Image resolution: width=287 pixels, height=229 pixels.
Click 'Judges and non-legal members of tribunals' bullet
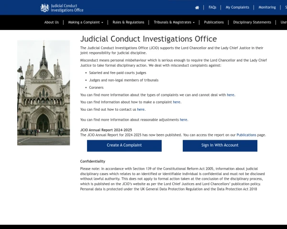pyautogui.click(x=124, y=80)
